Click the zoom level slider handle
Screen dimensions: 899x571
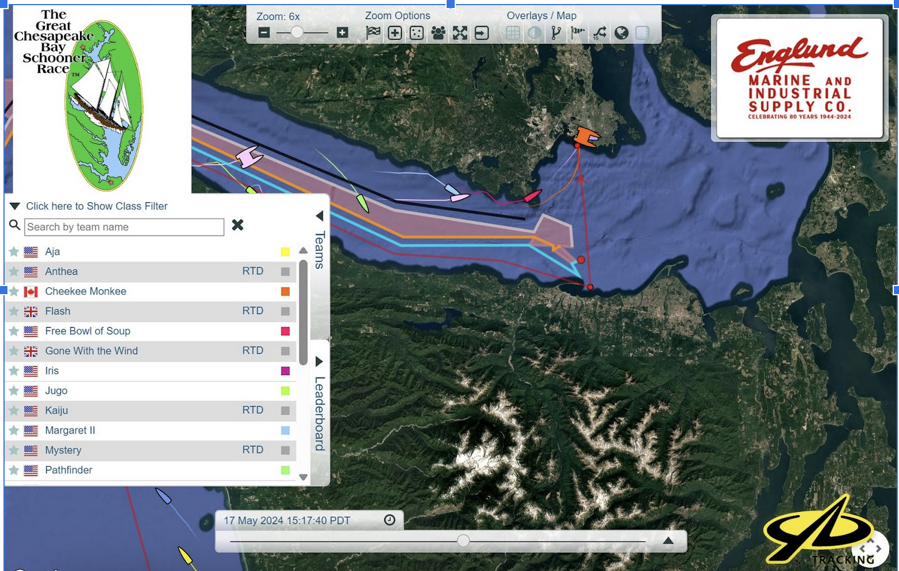click(x=297, y=33)
